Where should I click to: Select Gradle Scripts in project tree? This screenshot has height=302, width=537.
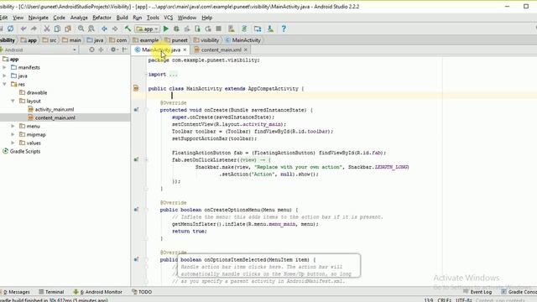pyautogui.click(x=21, y=151)
